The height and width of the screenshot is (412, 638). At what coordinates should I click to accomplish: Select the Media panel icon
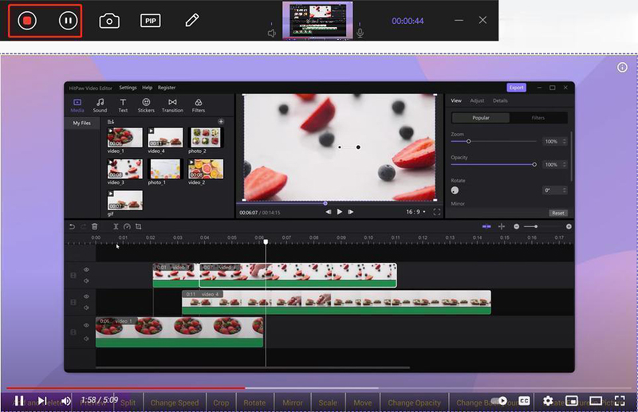click(x=77, y=105)
